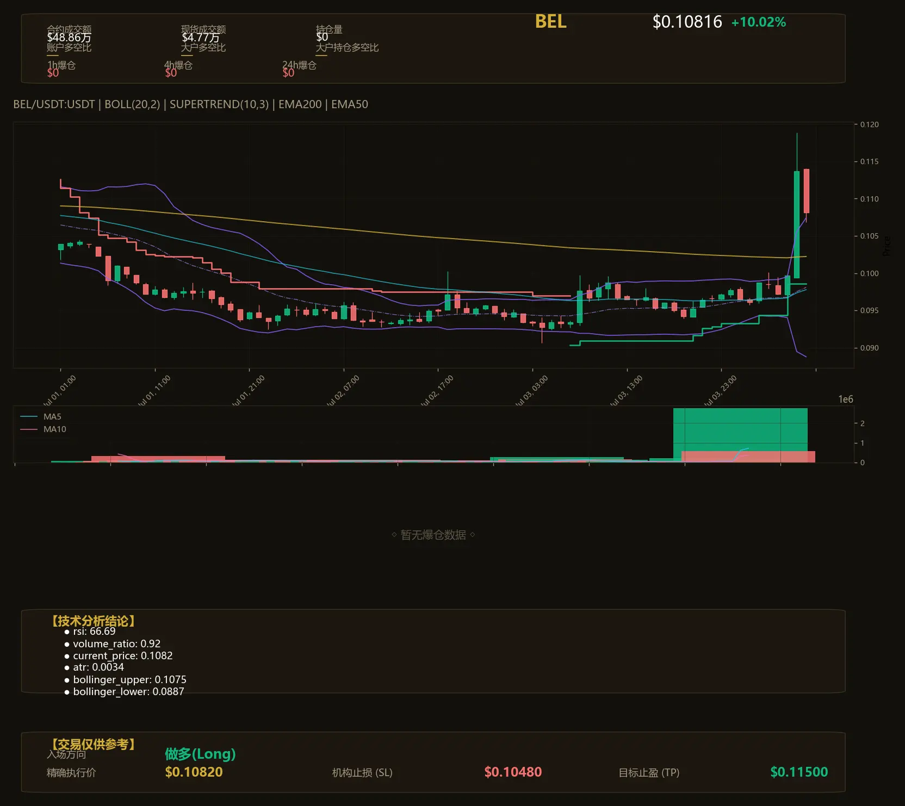Click the 做多(Long) direction text
The height and width of the screenshot is (806, 905).
point(200,754)
